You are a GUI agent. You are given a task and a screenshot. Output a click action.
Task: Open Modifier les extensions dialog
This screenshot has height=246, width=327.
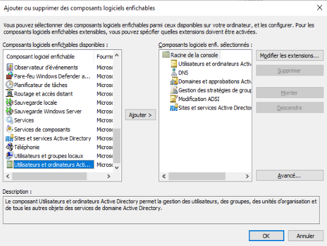point(290,55)
